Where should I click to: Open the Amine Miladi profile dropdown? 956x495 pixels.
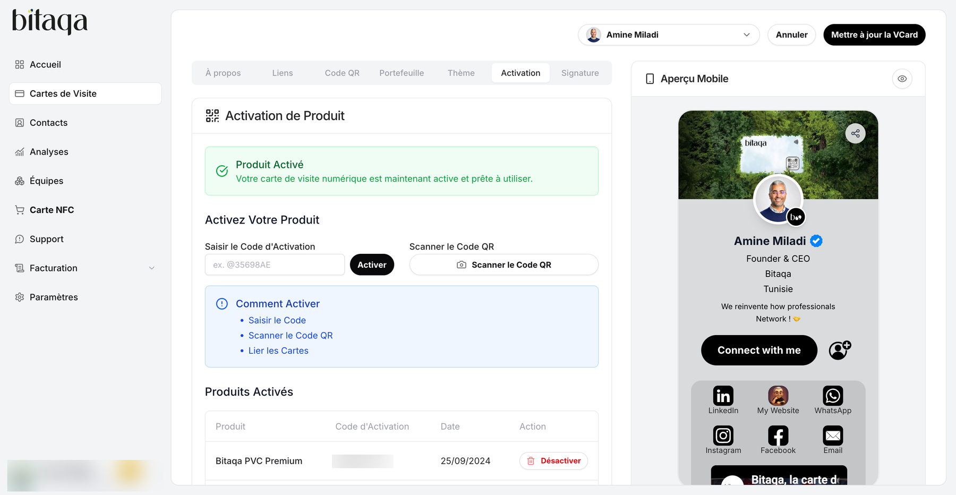point(669,35)
